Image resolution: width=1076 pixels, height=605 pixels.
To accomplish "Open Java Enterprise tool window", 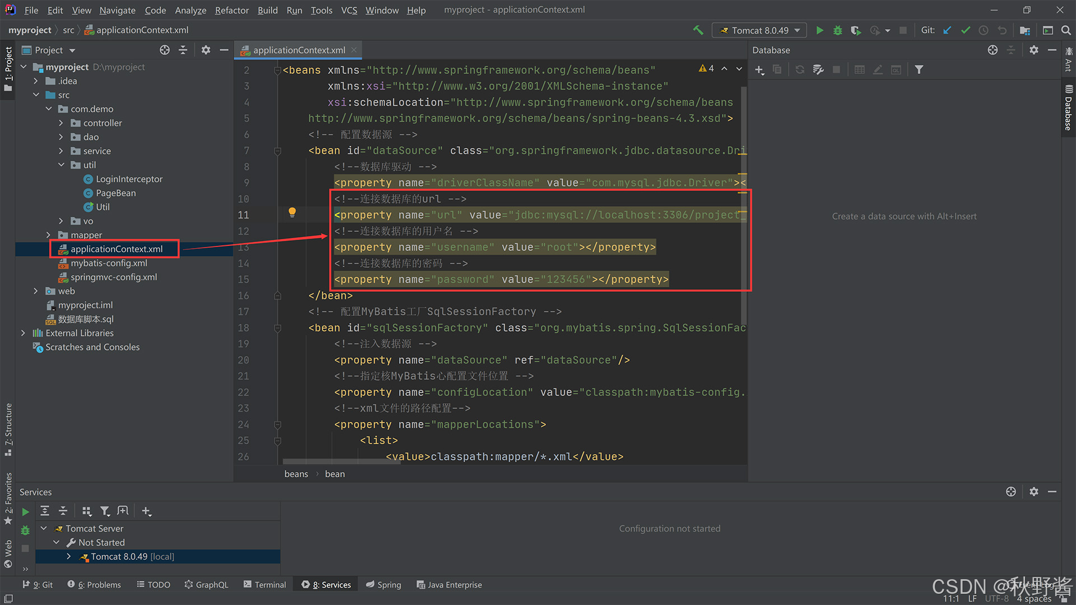I will 449,584.
